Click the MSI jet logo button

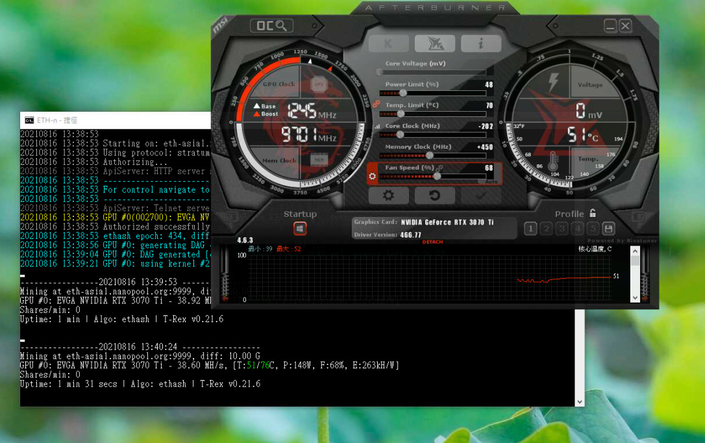point(435,44)
